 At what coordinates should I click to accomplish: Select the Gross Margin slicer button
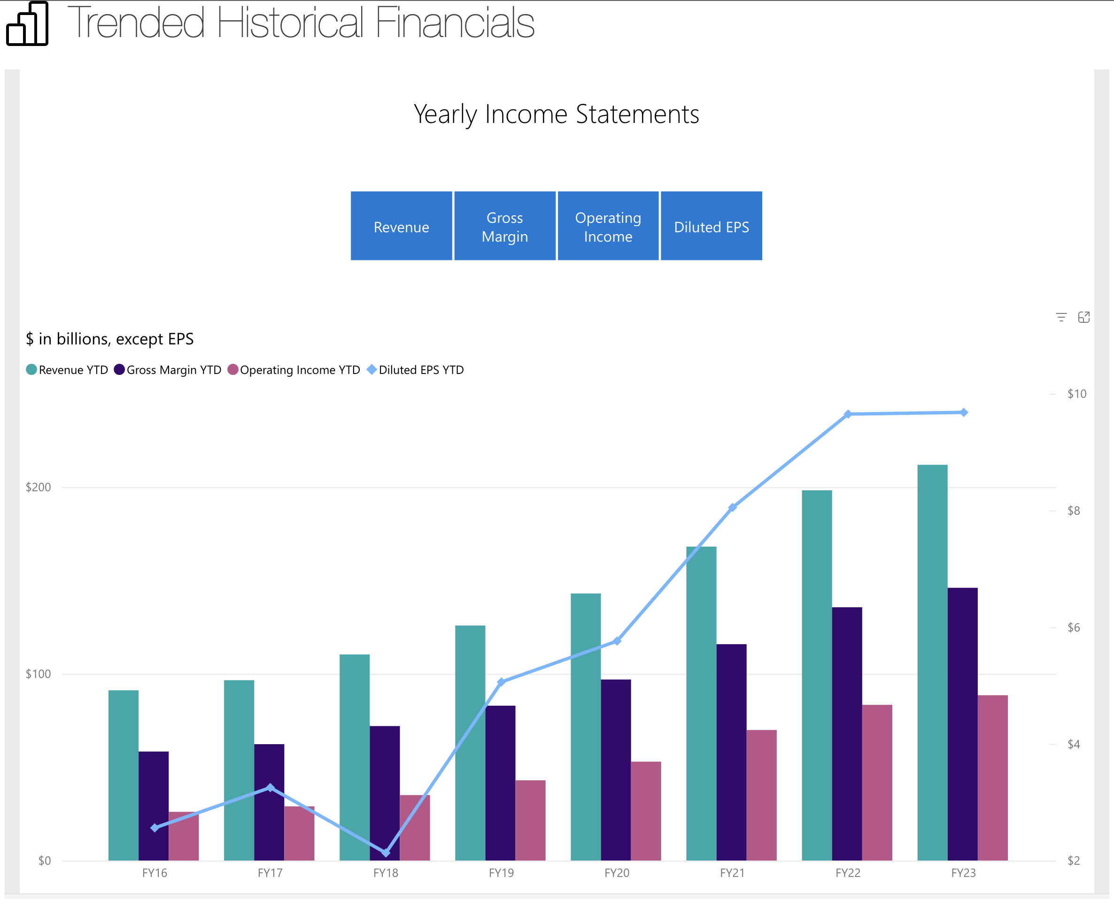(x=504, y=226)
